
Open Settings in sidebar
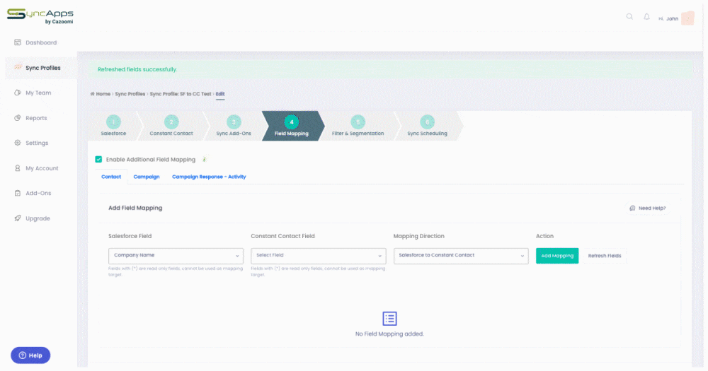[x=37, y=143]
